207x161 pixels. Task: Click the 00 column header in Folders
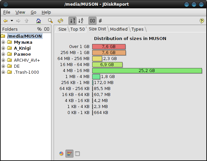tap(47, 29)
